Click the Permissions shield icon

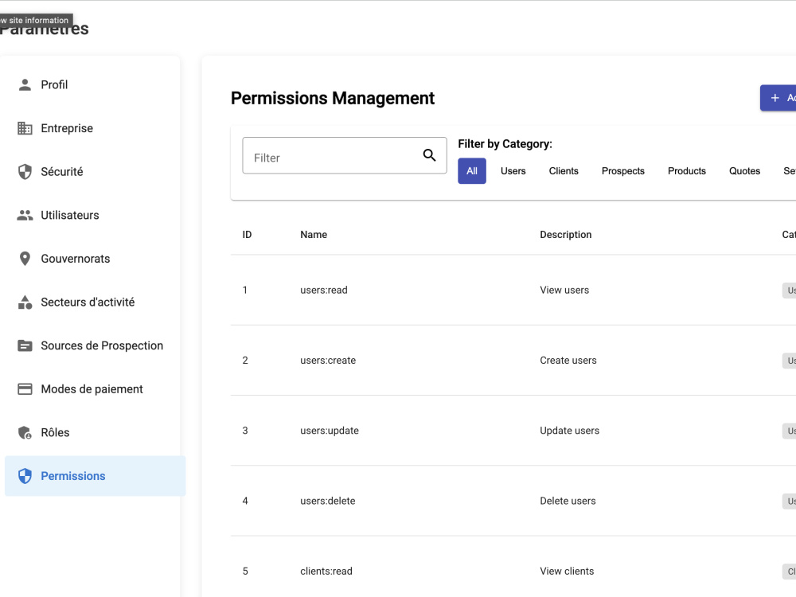point(25,476)
